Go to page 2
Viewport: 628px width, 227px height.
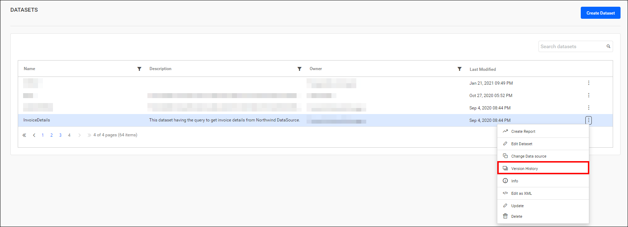(52, 135)
